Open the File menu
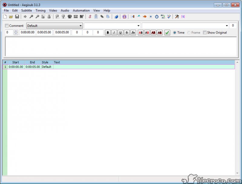242x184 pixels. 6,11
